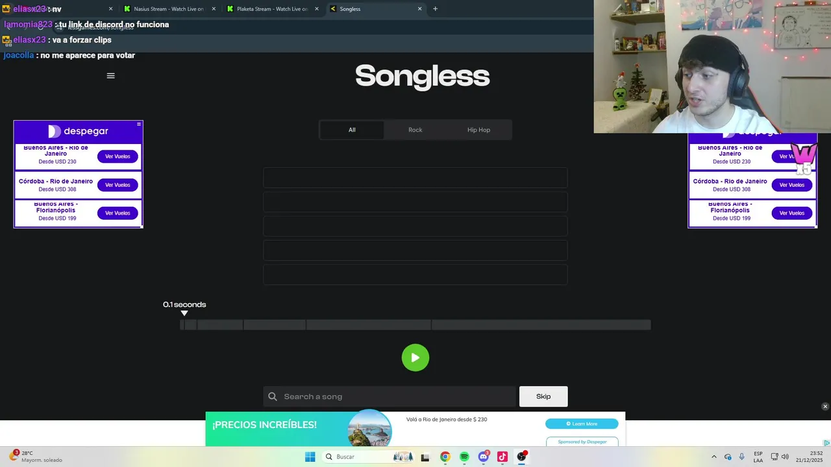Open Google Chrome from taskbar
831x467 pixels.
click(445, 457)
